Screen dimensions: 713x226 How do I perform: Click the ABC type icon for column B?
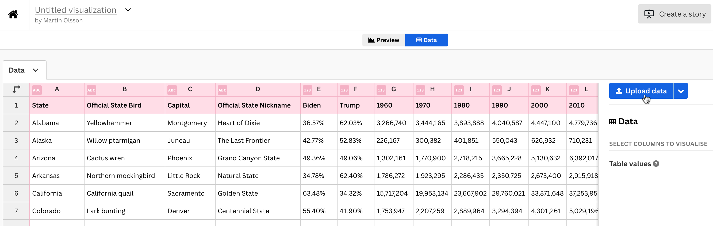91,90
